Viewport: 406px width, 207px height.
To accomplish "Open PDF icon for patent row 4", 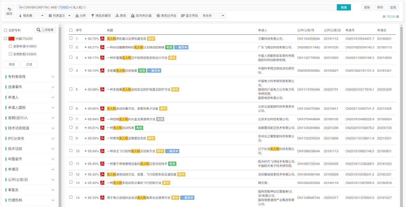I will 102,70.
